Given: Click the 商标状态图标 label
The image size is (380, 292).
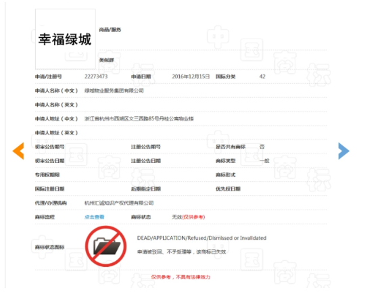Looking at the screenshot, I should point(49,247).
